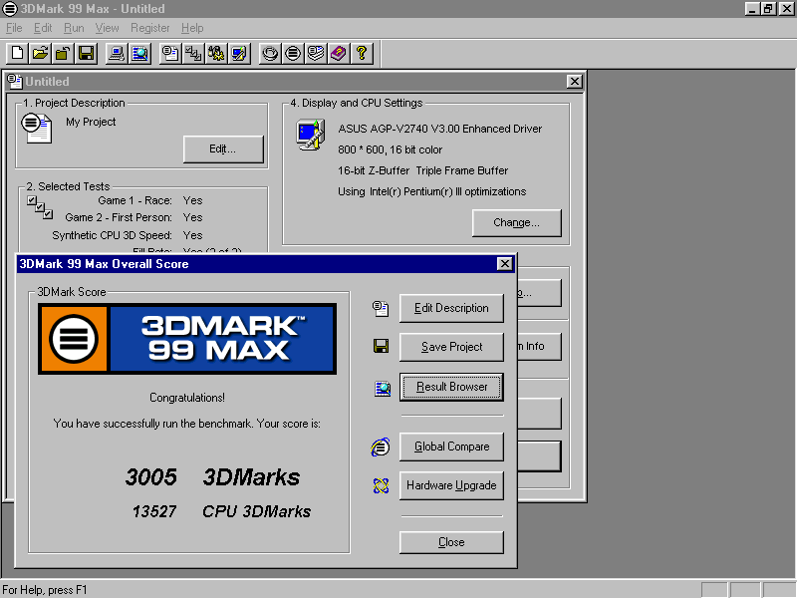
Task: Click the 16-bit Z-Buffer Triple Frame Buffer text
Action: point(422,170)
